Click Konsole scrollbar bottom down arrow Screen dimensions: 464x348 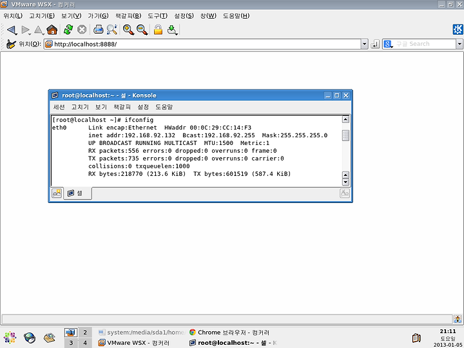tap(345, 182)
